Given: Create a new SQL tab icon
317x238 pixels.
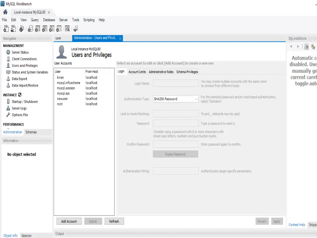Looking at the screenshot, I should pyautogui.click(x=6, y=29).
